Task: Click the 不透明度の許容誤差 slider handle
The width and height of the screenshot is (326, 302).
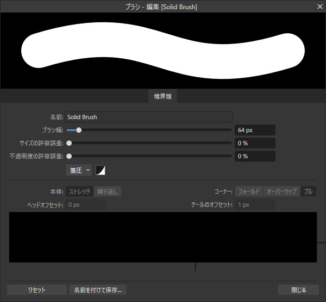Action: coord(69,156)
